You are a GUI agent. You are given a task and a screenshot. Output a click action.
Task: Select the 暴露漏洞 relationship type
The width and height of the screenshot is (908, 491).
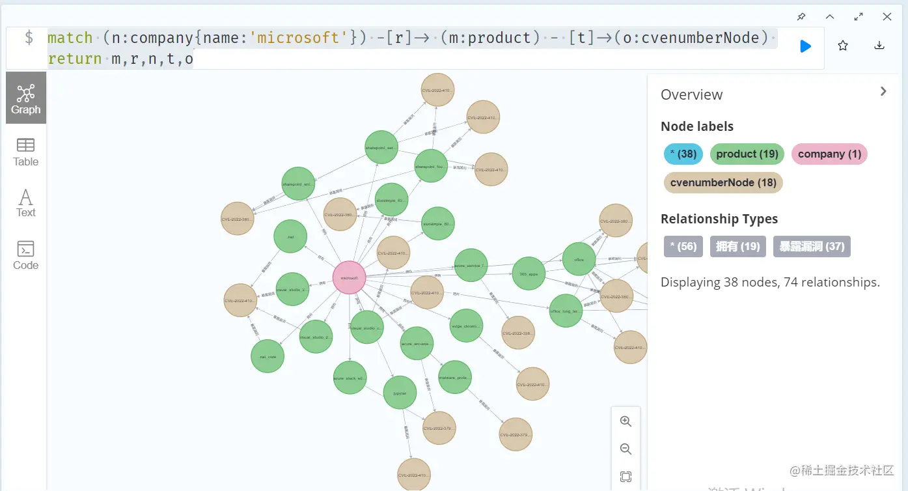(x=811, y=246)
